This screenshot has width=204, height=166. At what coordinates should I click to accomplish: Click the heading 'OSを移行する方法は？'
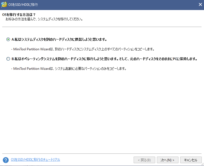[19, 14]
